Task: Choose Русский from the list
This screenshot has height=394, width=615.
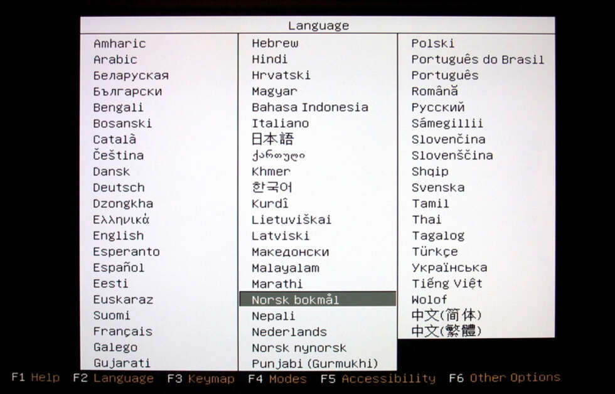Action: 438,107
